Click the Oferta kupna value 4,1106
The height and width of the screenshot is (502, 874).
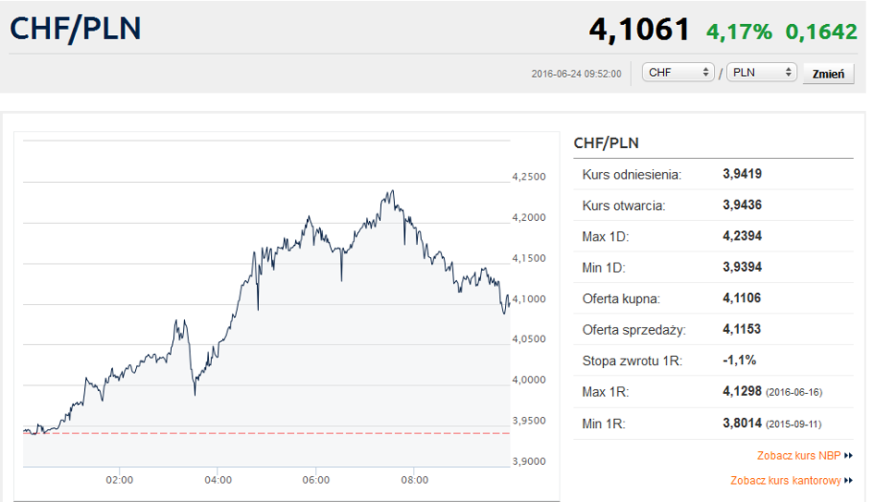(742, 298)
